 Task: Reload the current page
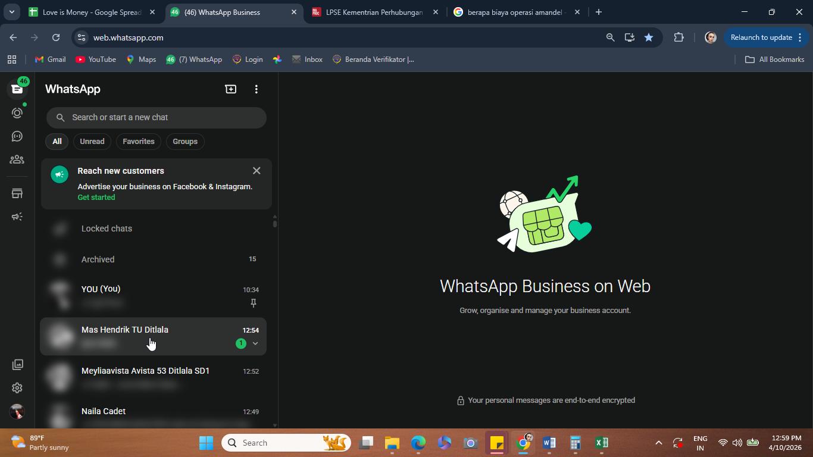pos(56,37)
